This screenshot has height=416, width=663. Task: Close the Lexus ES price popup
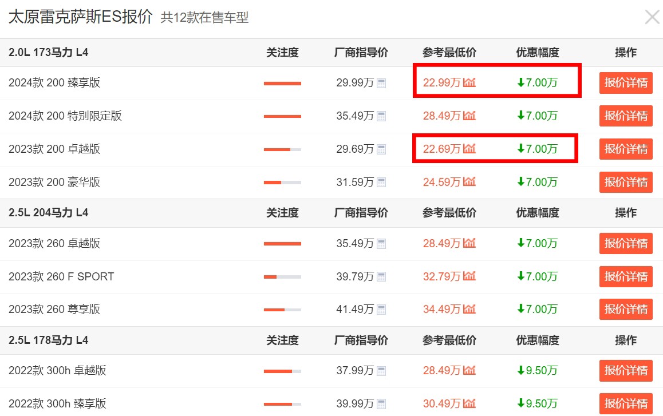652,17
